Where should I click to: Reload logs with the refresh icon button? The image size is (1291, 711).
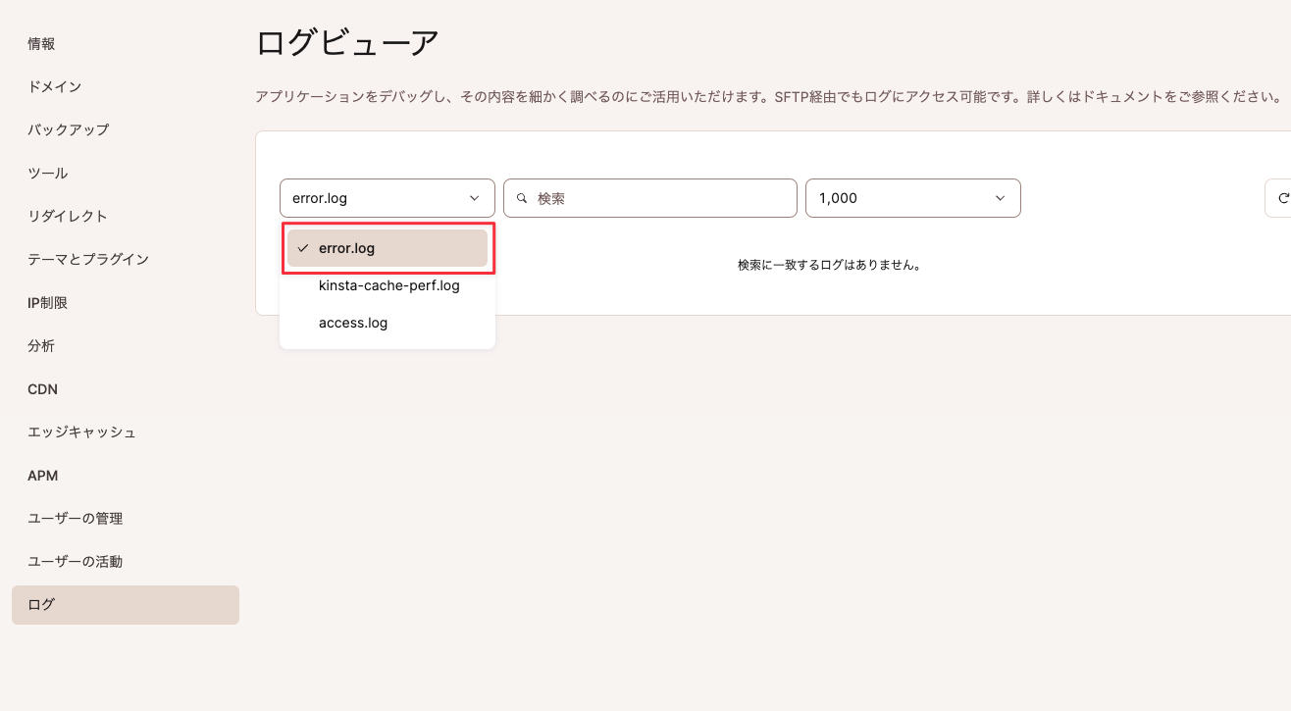click(x=1279, y=198)
